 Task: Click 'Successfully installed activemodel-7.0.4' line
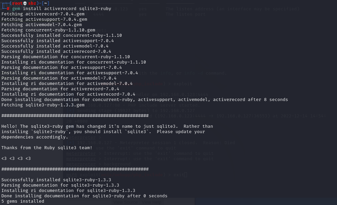55,46
